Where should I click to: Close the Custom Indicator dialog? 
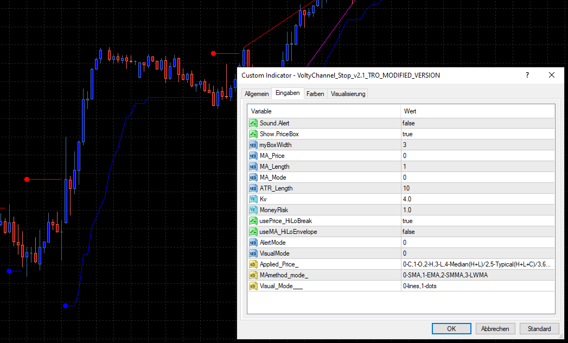(x=551, y=75)
